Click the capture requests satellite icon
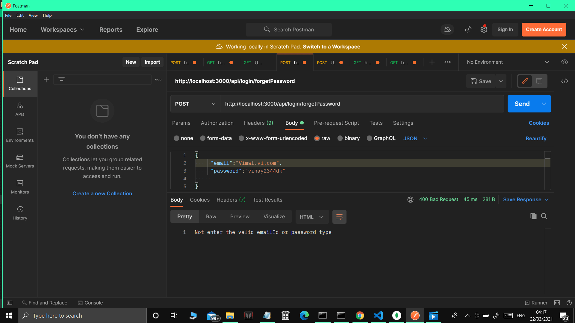 [468, 30]
